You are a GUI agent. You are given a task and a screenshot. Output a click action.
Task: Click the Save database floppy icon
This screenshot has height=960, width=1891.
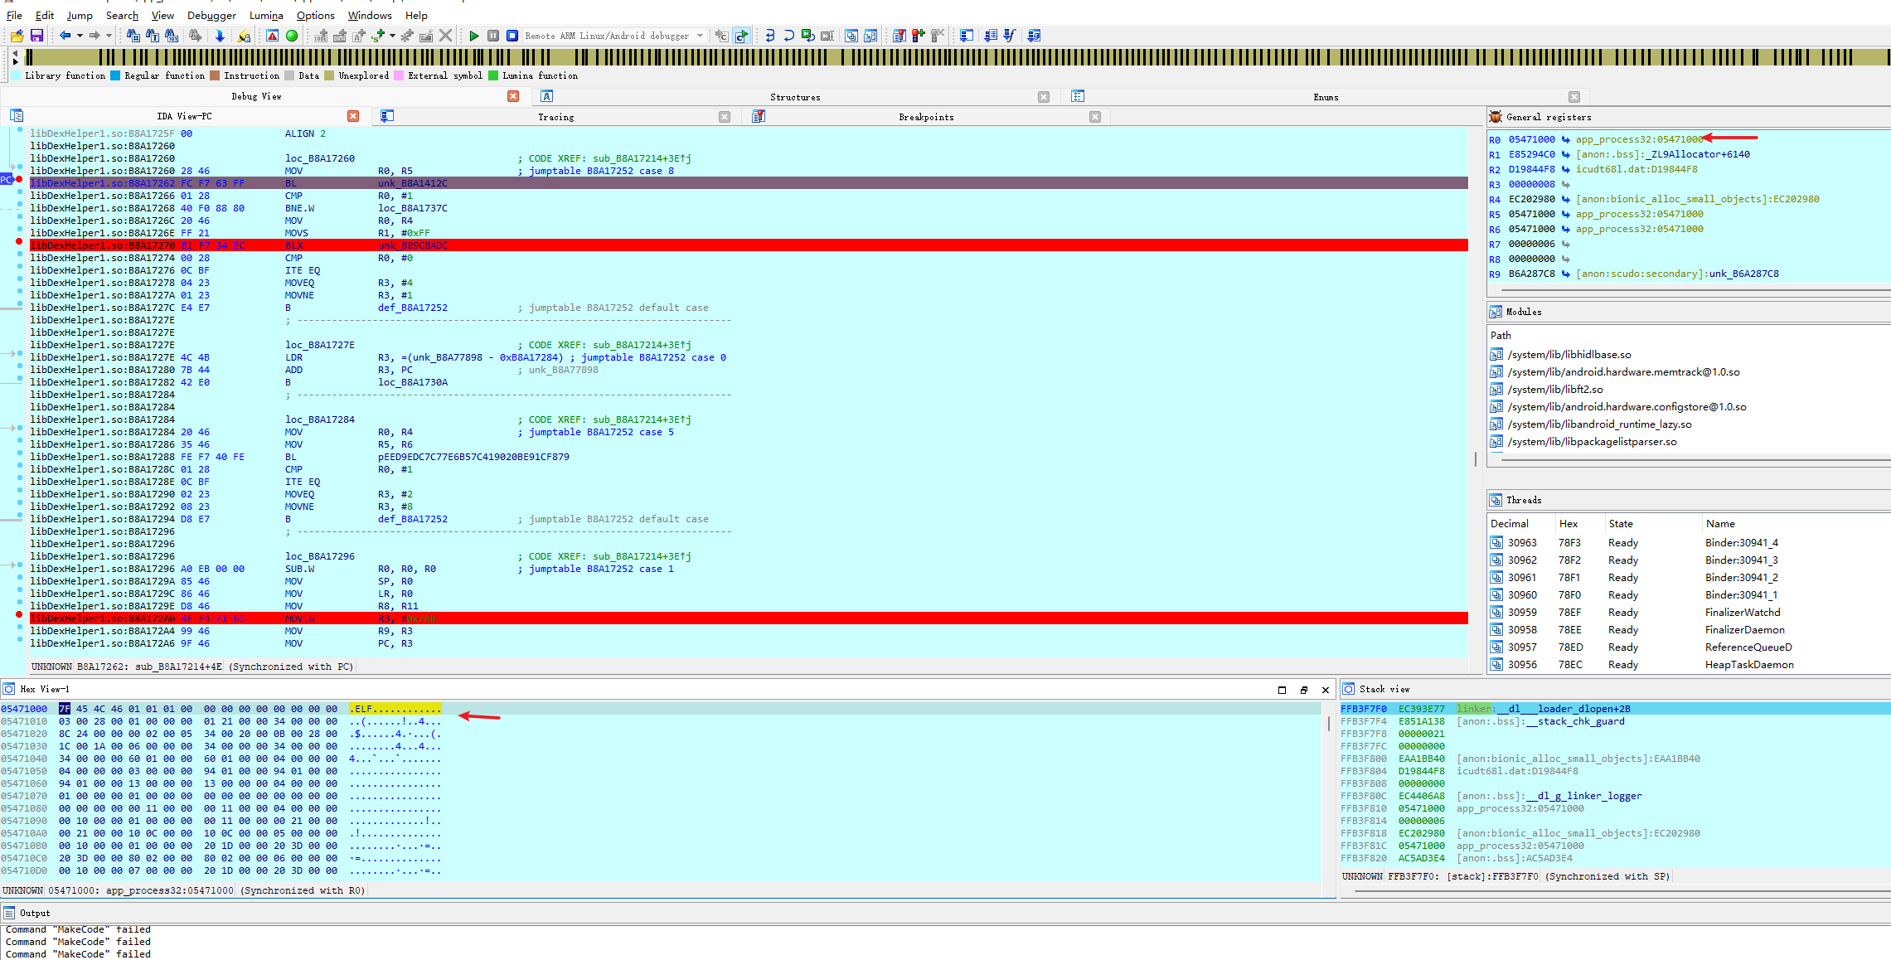coord(36,36)
